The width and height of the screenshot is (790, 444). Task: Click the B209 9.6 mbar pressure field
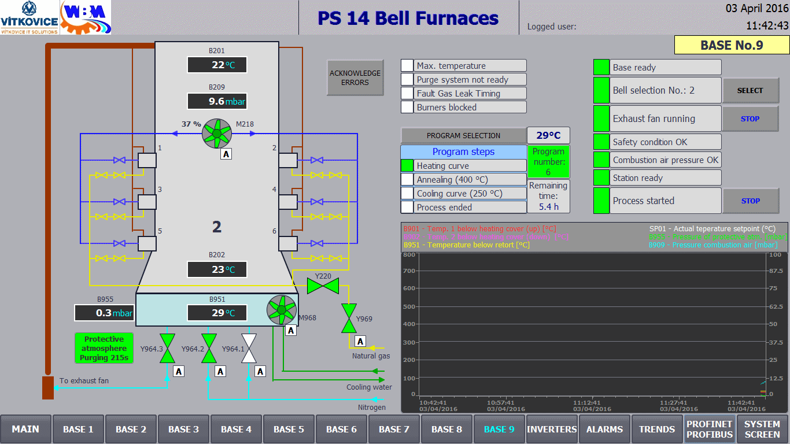click(217, 101)
